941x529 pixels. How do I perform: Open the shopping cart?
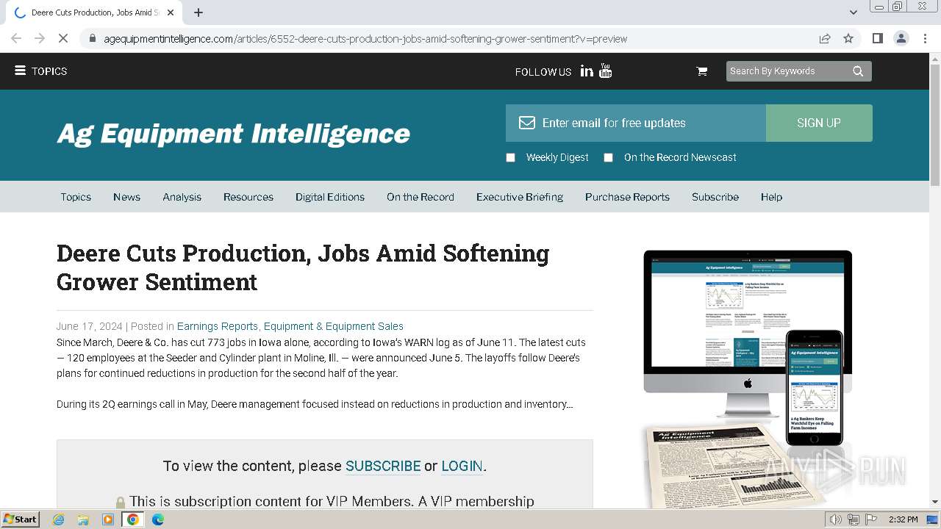coord(702,71)
